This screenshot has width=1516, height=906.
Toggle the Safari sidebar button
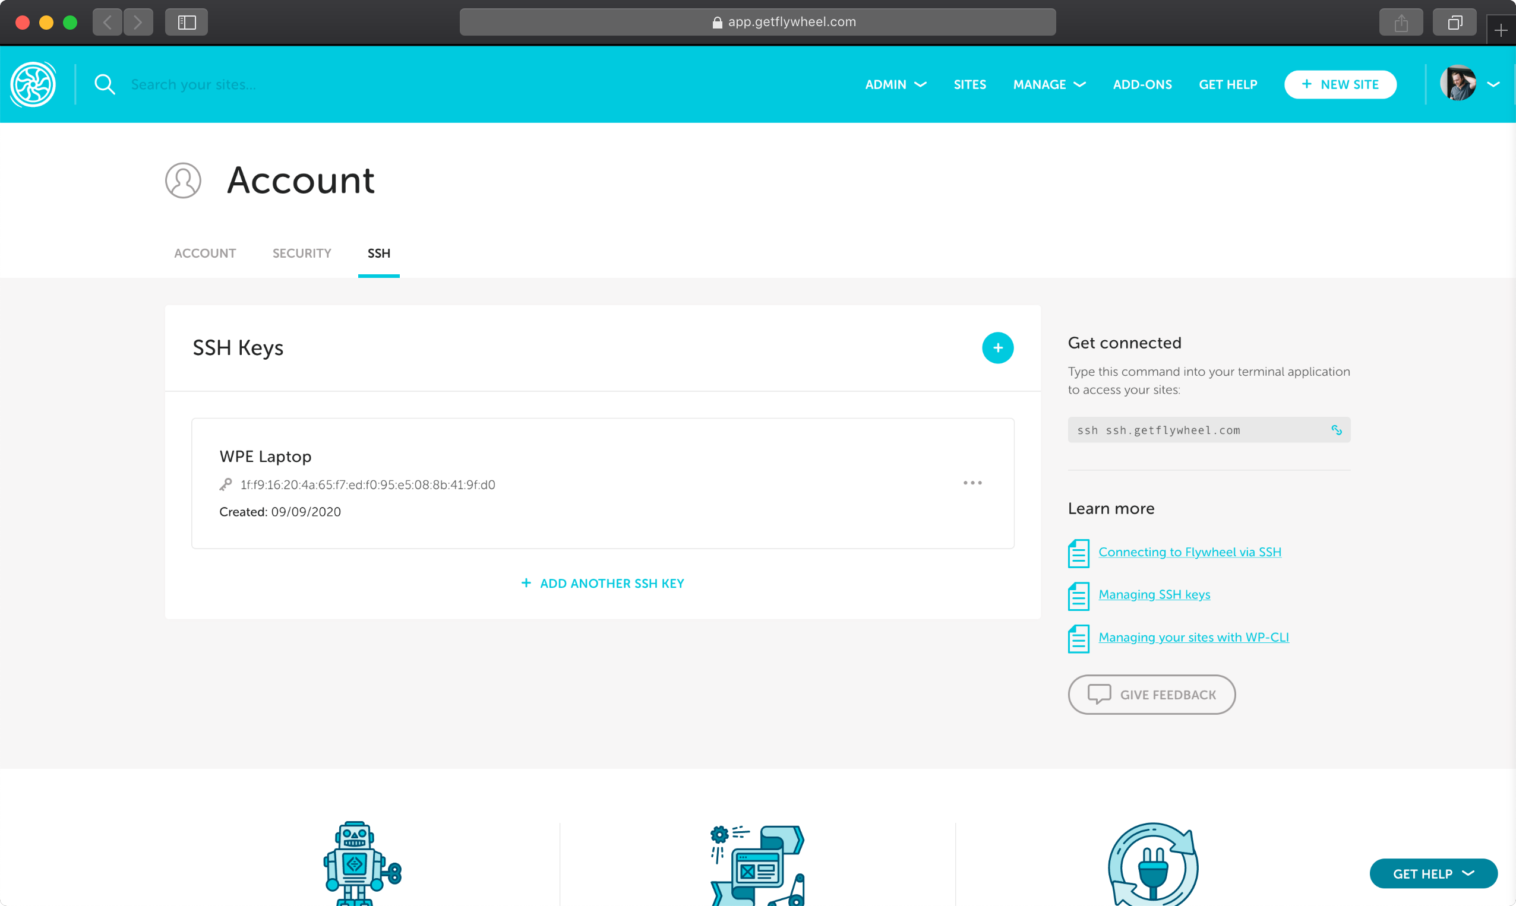point(187,23)
